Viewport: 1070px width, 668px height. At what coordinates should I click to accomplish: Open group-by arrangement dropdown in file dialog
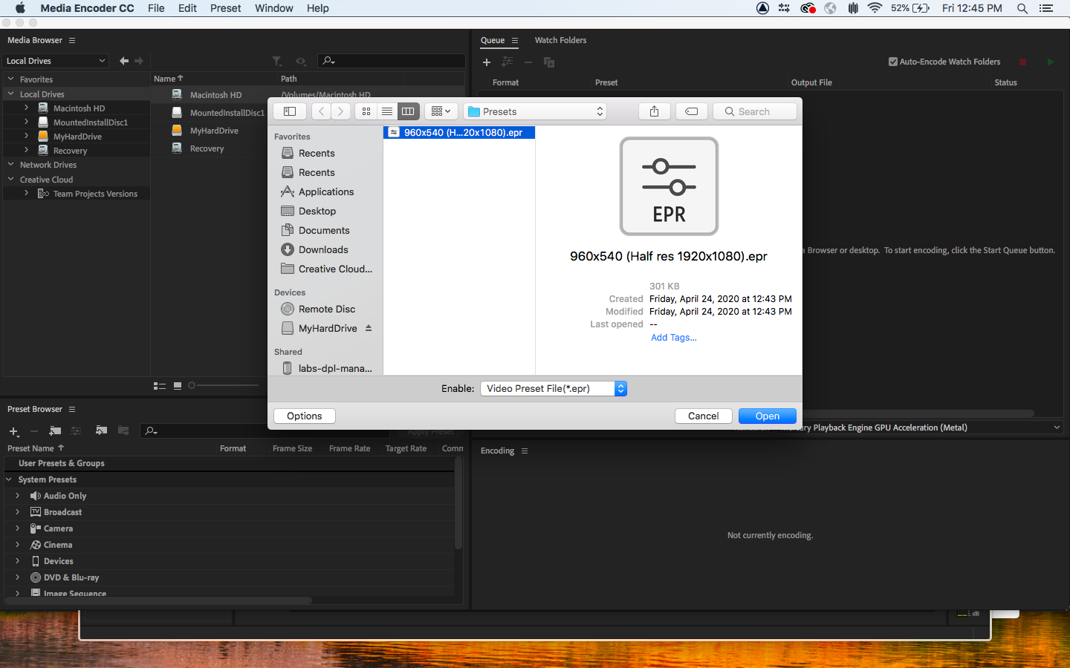(x=441, y=111)
